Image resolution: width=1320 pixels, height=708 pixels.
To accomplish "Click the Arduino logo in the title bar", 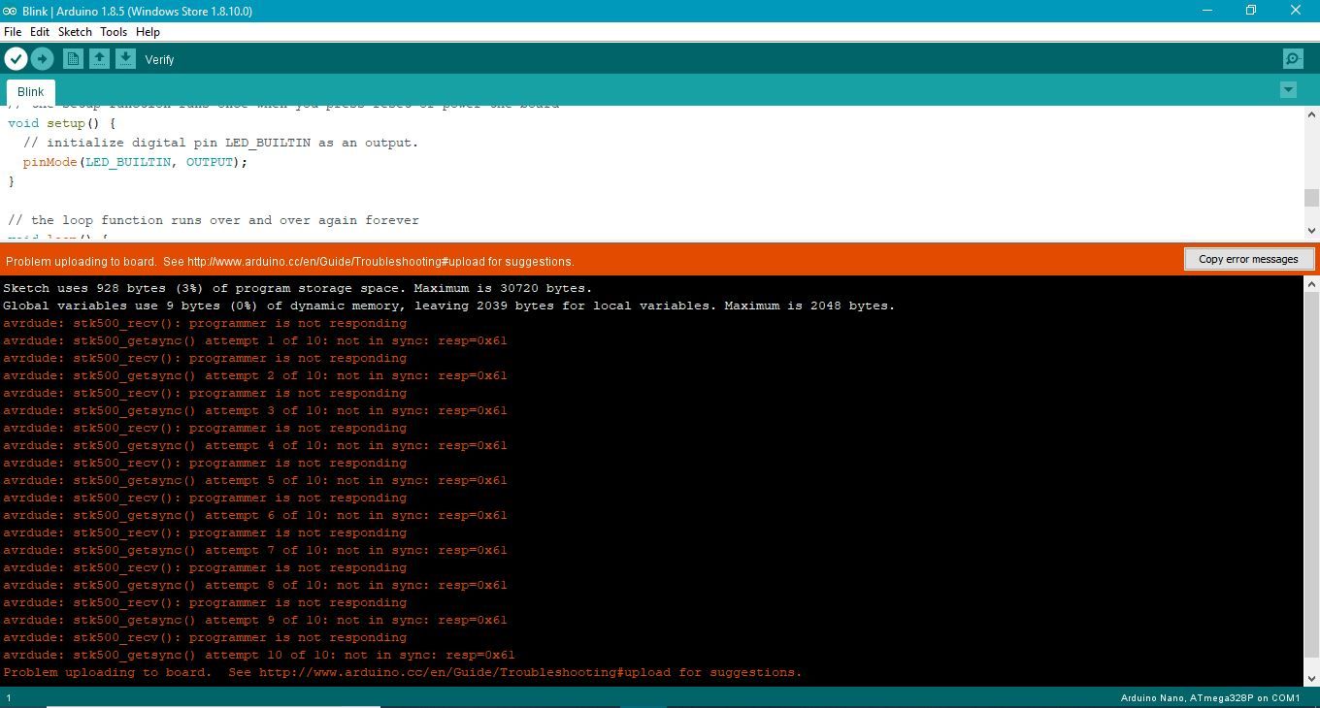I will (9, 11).
